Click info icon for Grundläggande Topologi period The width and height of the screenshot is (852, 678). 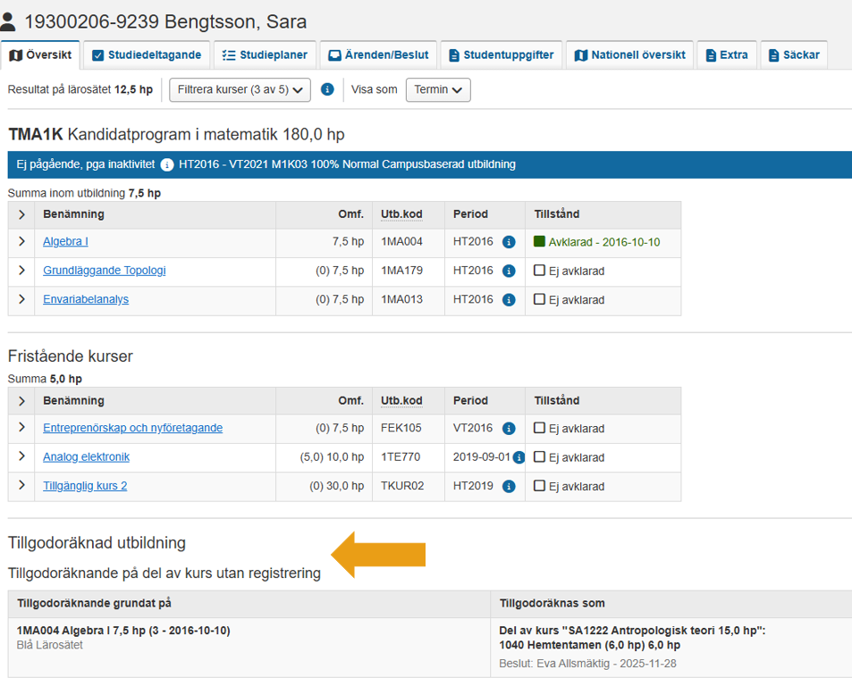tap(509, 271)
